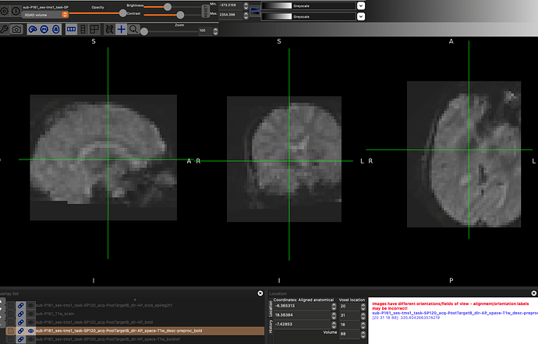Toggle the location cursor crosshair icon
The width and height of the screenshot is (538, 344).
pyautogui.click(x=121, y=29)
